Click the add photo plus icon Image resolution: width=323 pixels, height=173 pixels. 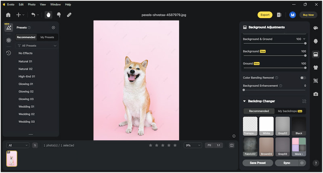point(19,15)
